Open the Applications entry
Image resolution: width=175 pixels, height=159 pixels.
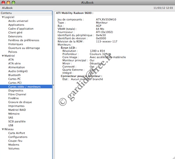tap(16, 25)
